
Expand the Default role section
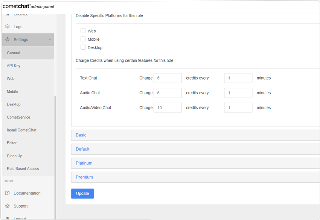point(82,149)
